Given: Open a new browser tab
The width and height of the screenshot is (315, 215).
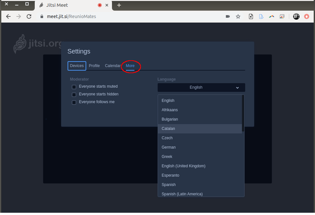Looking at the screenshot, I should pyautogui.click(x=119, y=5).
